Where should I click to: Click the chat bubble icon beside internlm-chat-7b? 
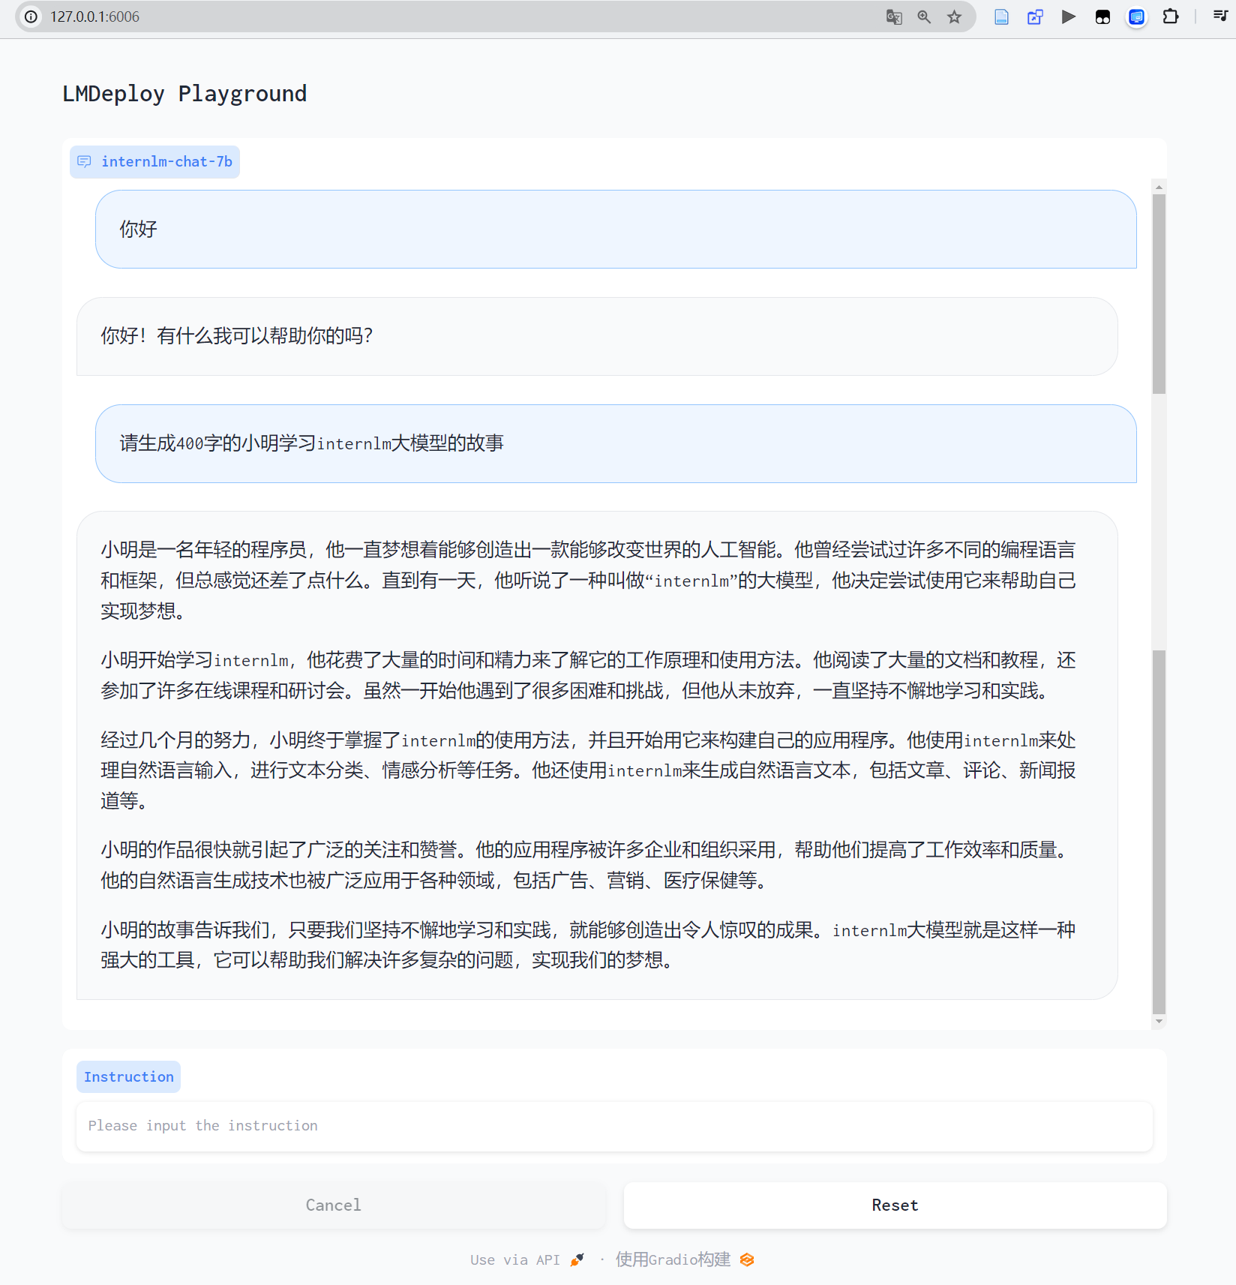84,161
